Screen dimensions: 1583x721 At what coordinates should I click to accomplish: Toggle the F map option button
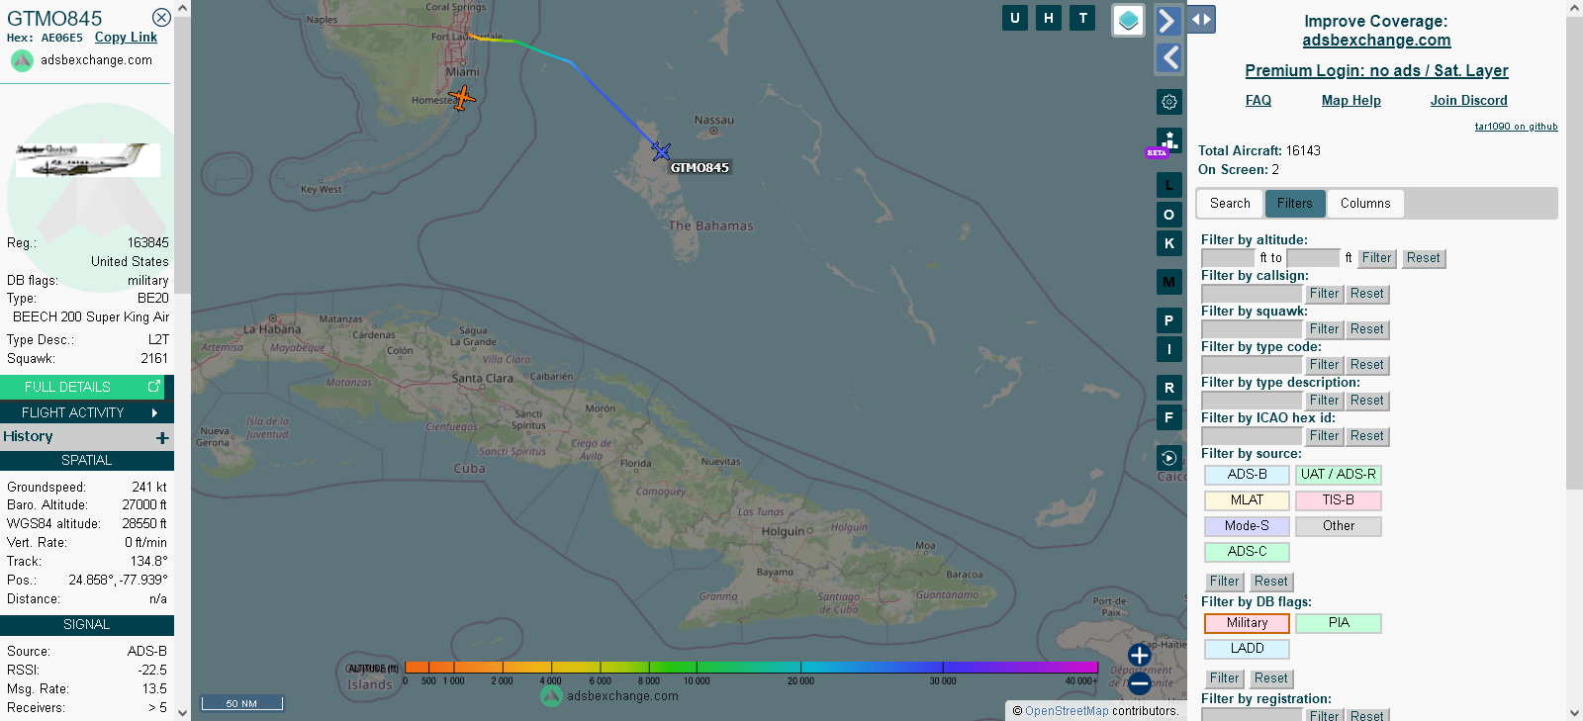click(x=1169, y=417)
